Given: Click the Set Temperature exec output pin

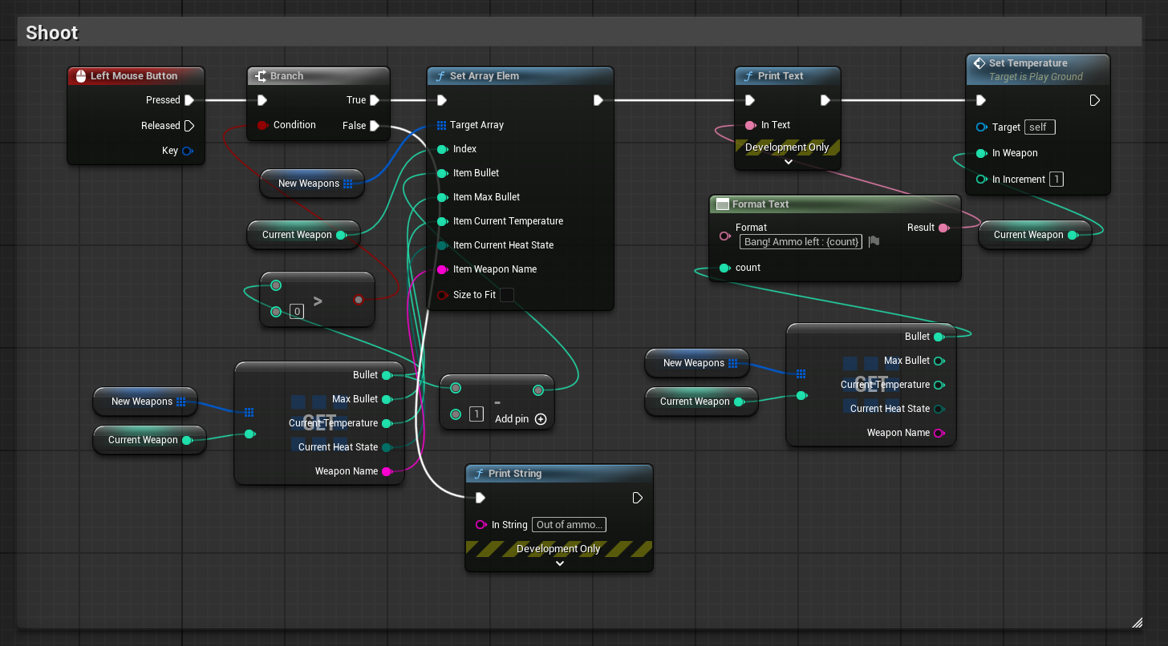Looking at the screenshot, I should pos(1095,100).
